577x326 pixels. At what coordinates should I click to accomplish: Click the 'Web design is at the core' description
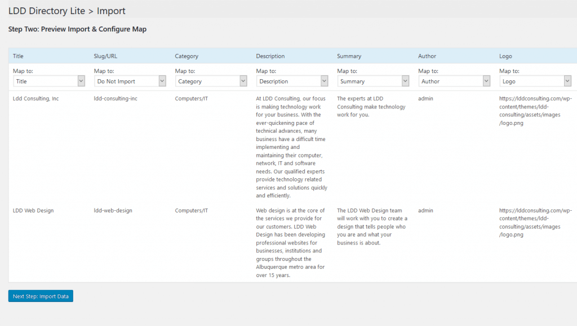coord(291,243)
